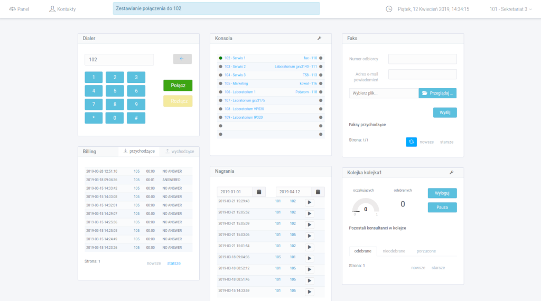Play recording from 2019-03-21 15:03:06

coord(310,236)
